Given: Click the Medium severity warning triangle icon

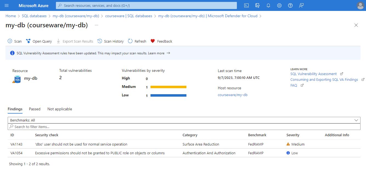Looking at the screenshot, I should coord(288,144).
